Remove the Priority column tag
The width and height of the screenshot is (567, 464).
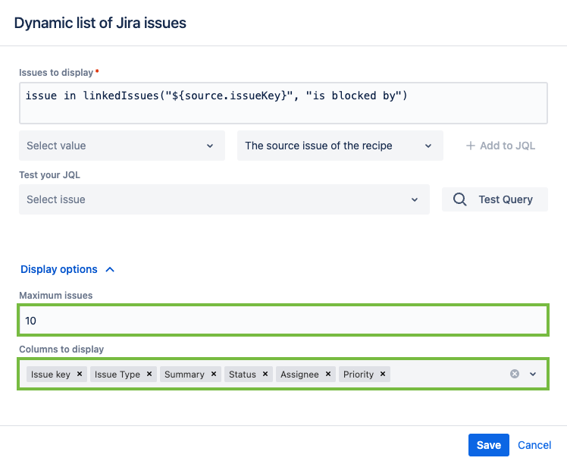(383, 374)
